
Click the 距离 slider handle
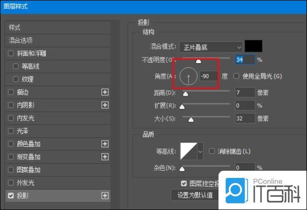point(185,94)
